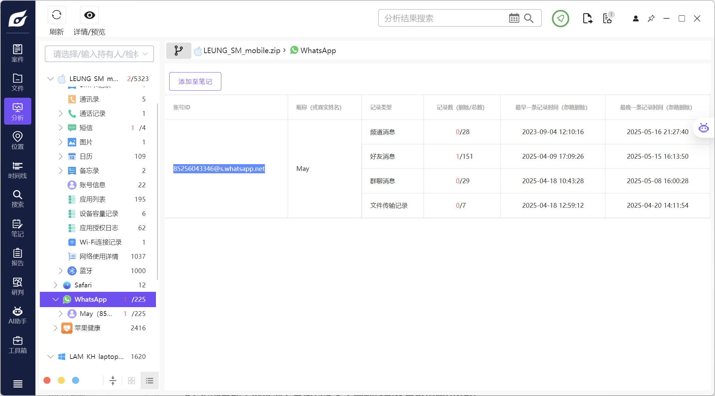Open the holder/evidence selection dropdown
Screen dimensions: 715x396
(99, 54)
